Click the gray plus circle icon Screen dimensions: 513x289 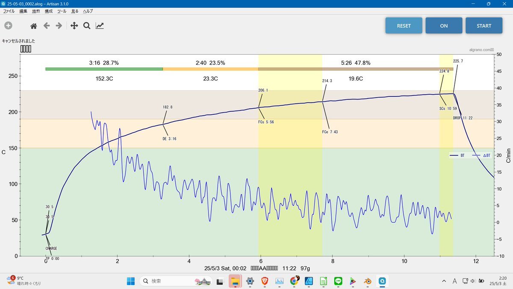(8, 26)
